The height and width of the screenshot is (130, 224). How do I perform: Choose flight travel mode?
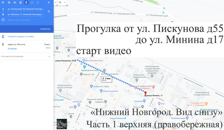click(38, 2)
